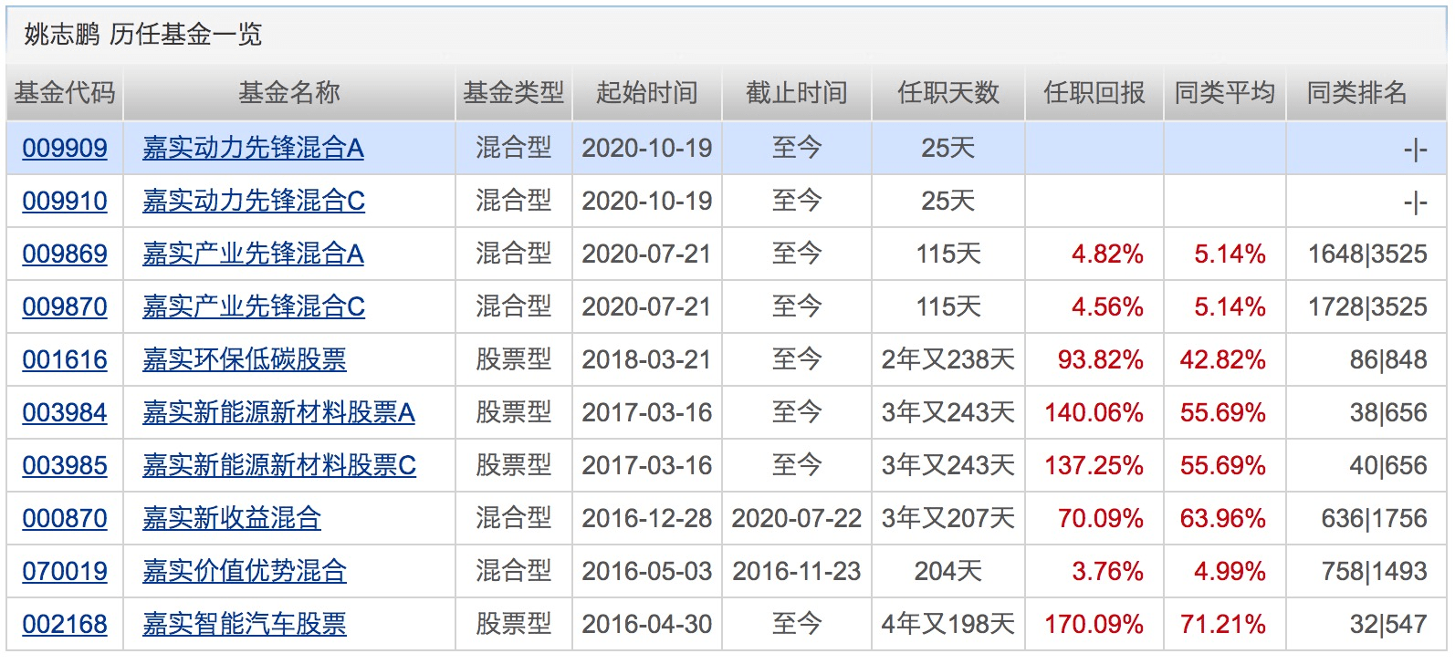
Task: Open fund 嘉实新收益混合
Action: coord(232,518)
